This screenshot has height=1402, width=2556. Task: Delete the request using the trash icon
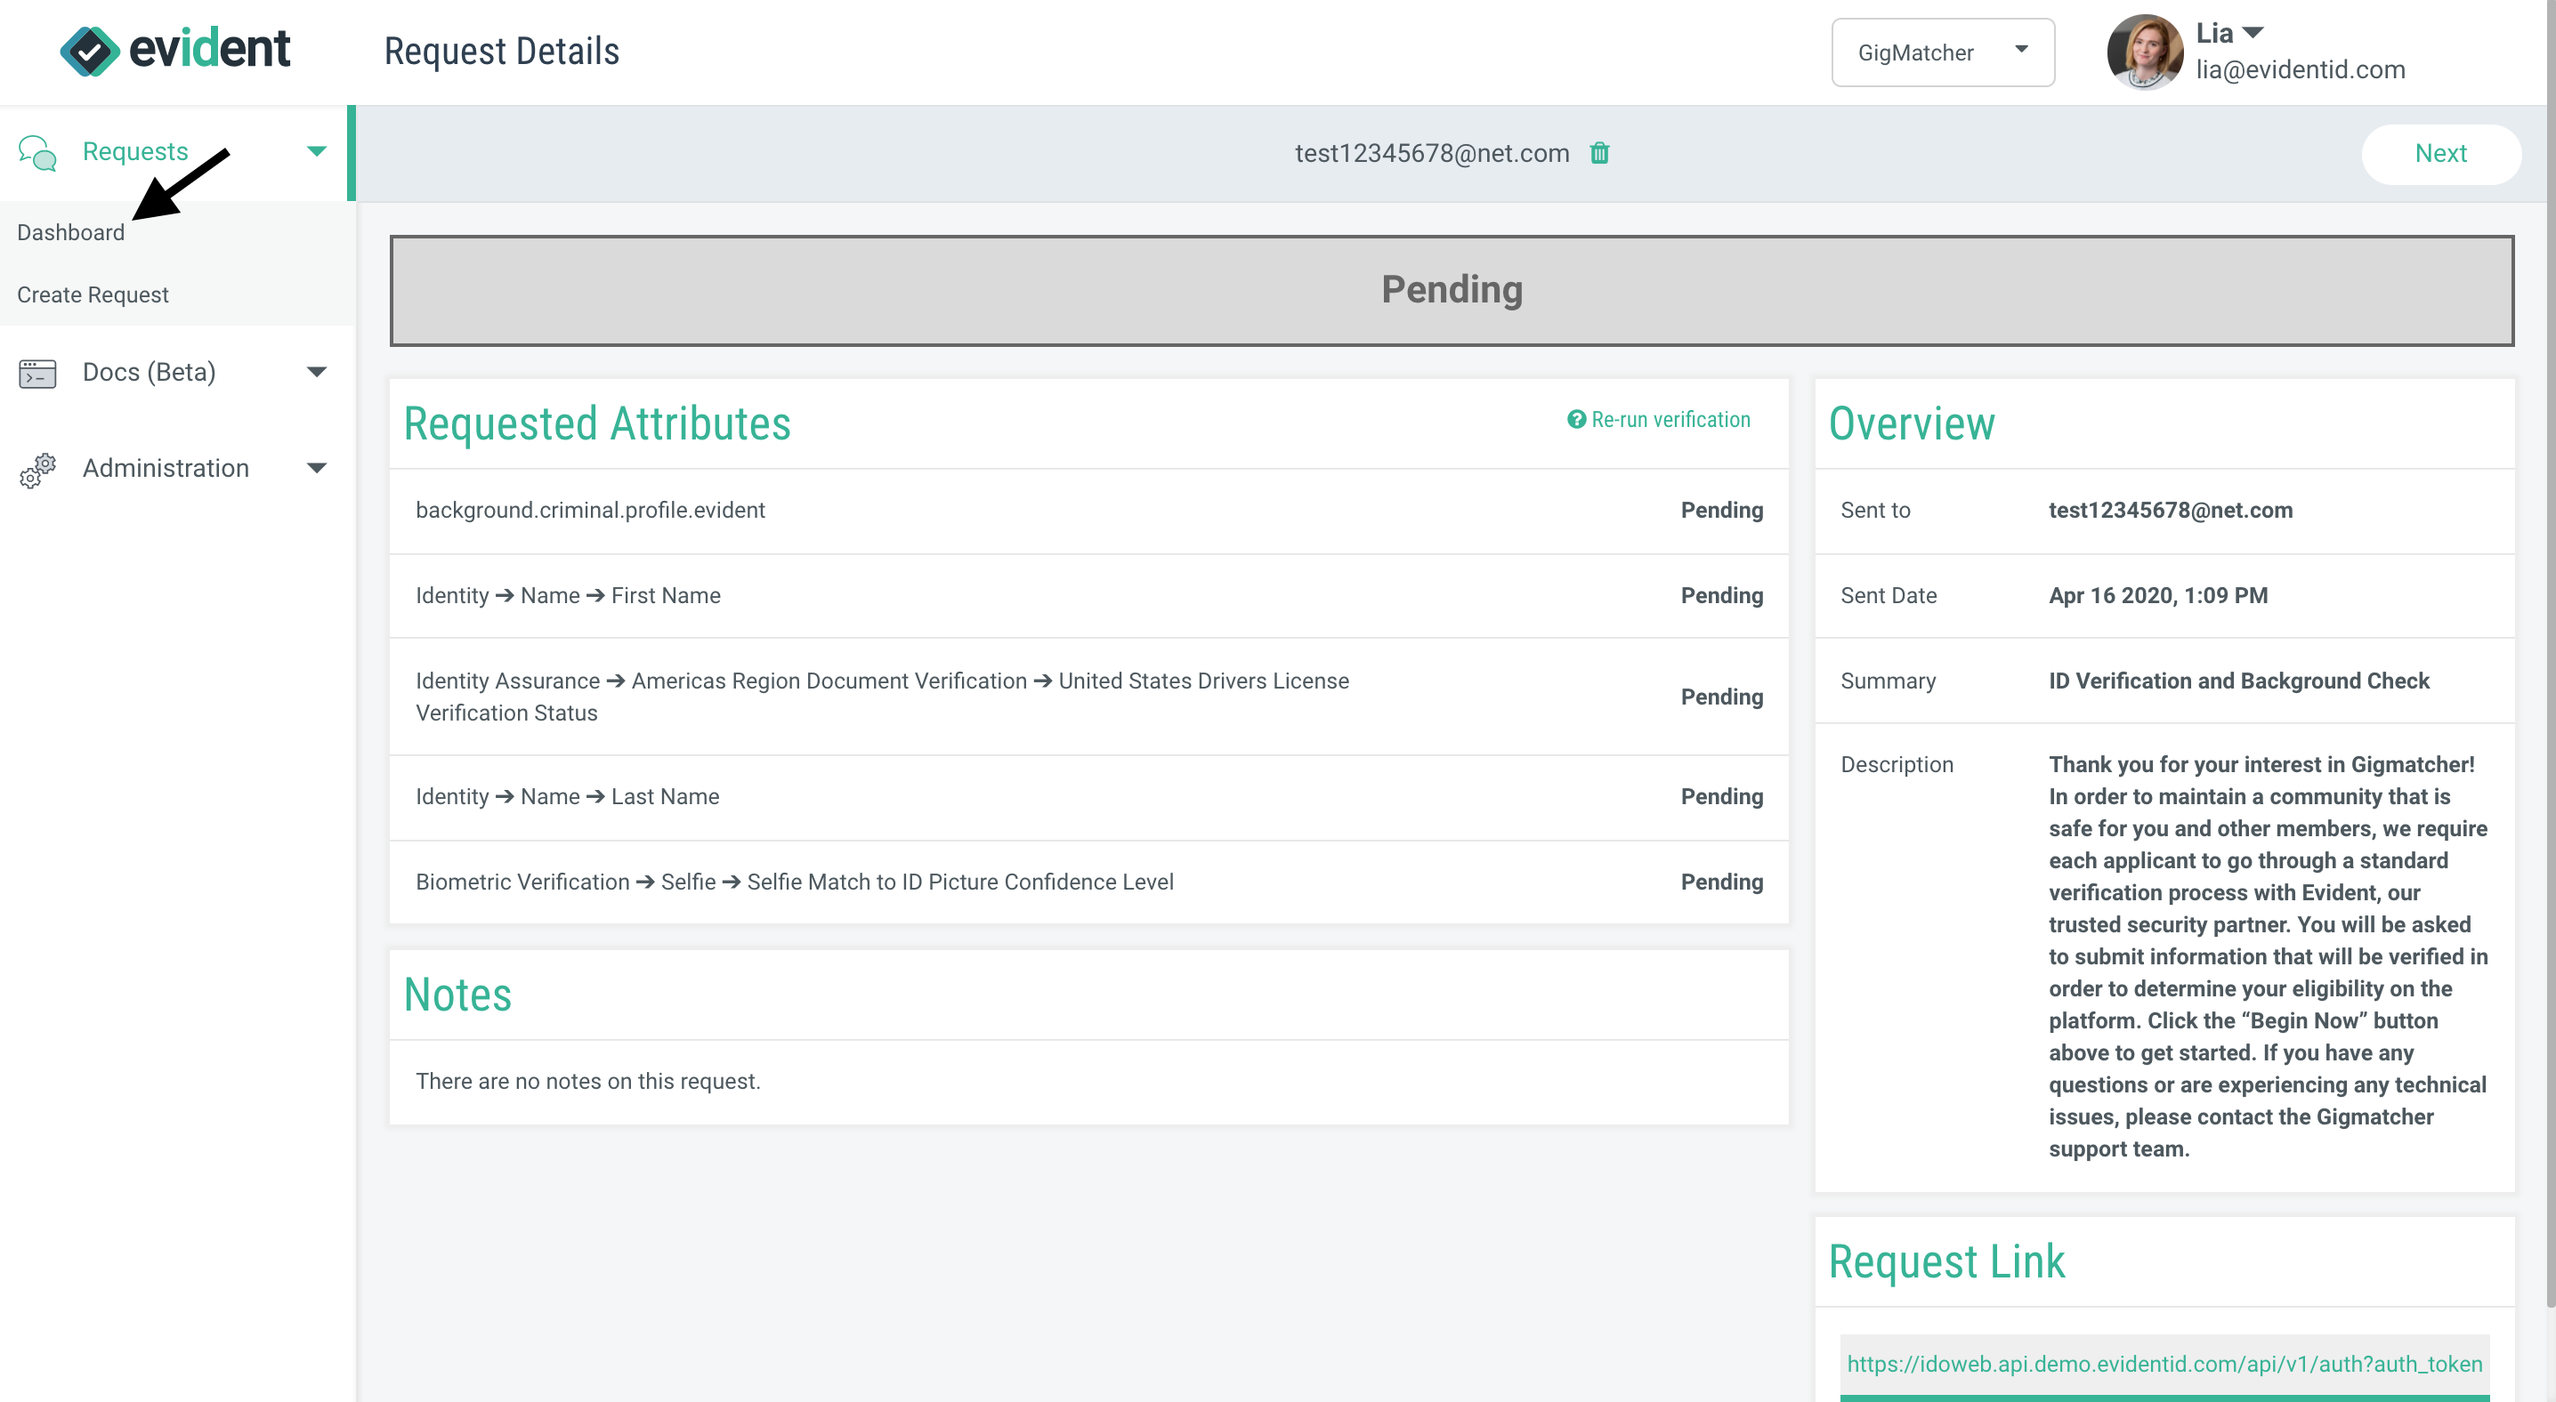pyautogui.click(x=1599, y=153)
